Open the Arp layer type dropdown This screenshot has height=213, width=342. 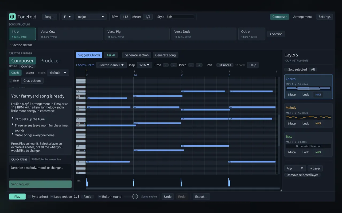295,168
